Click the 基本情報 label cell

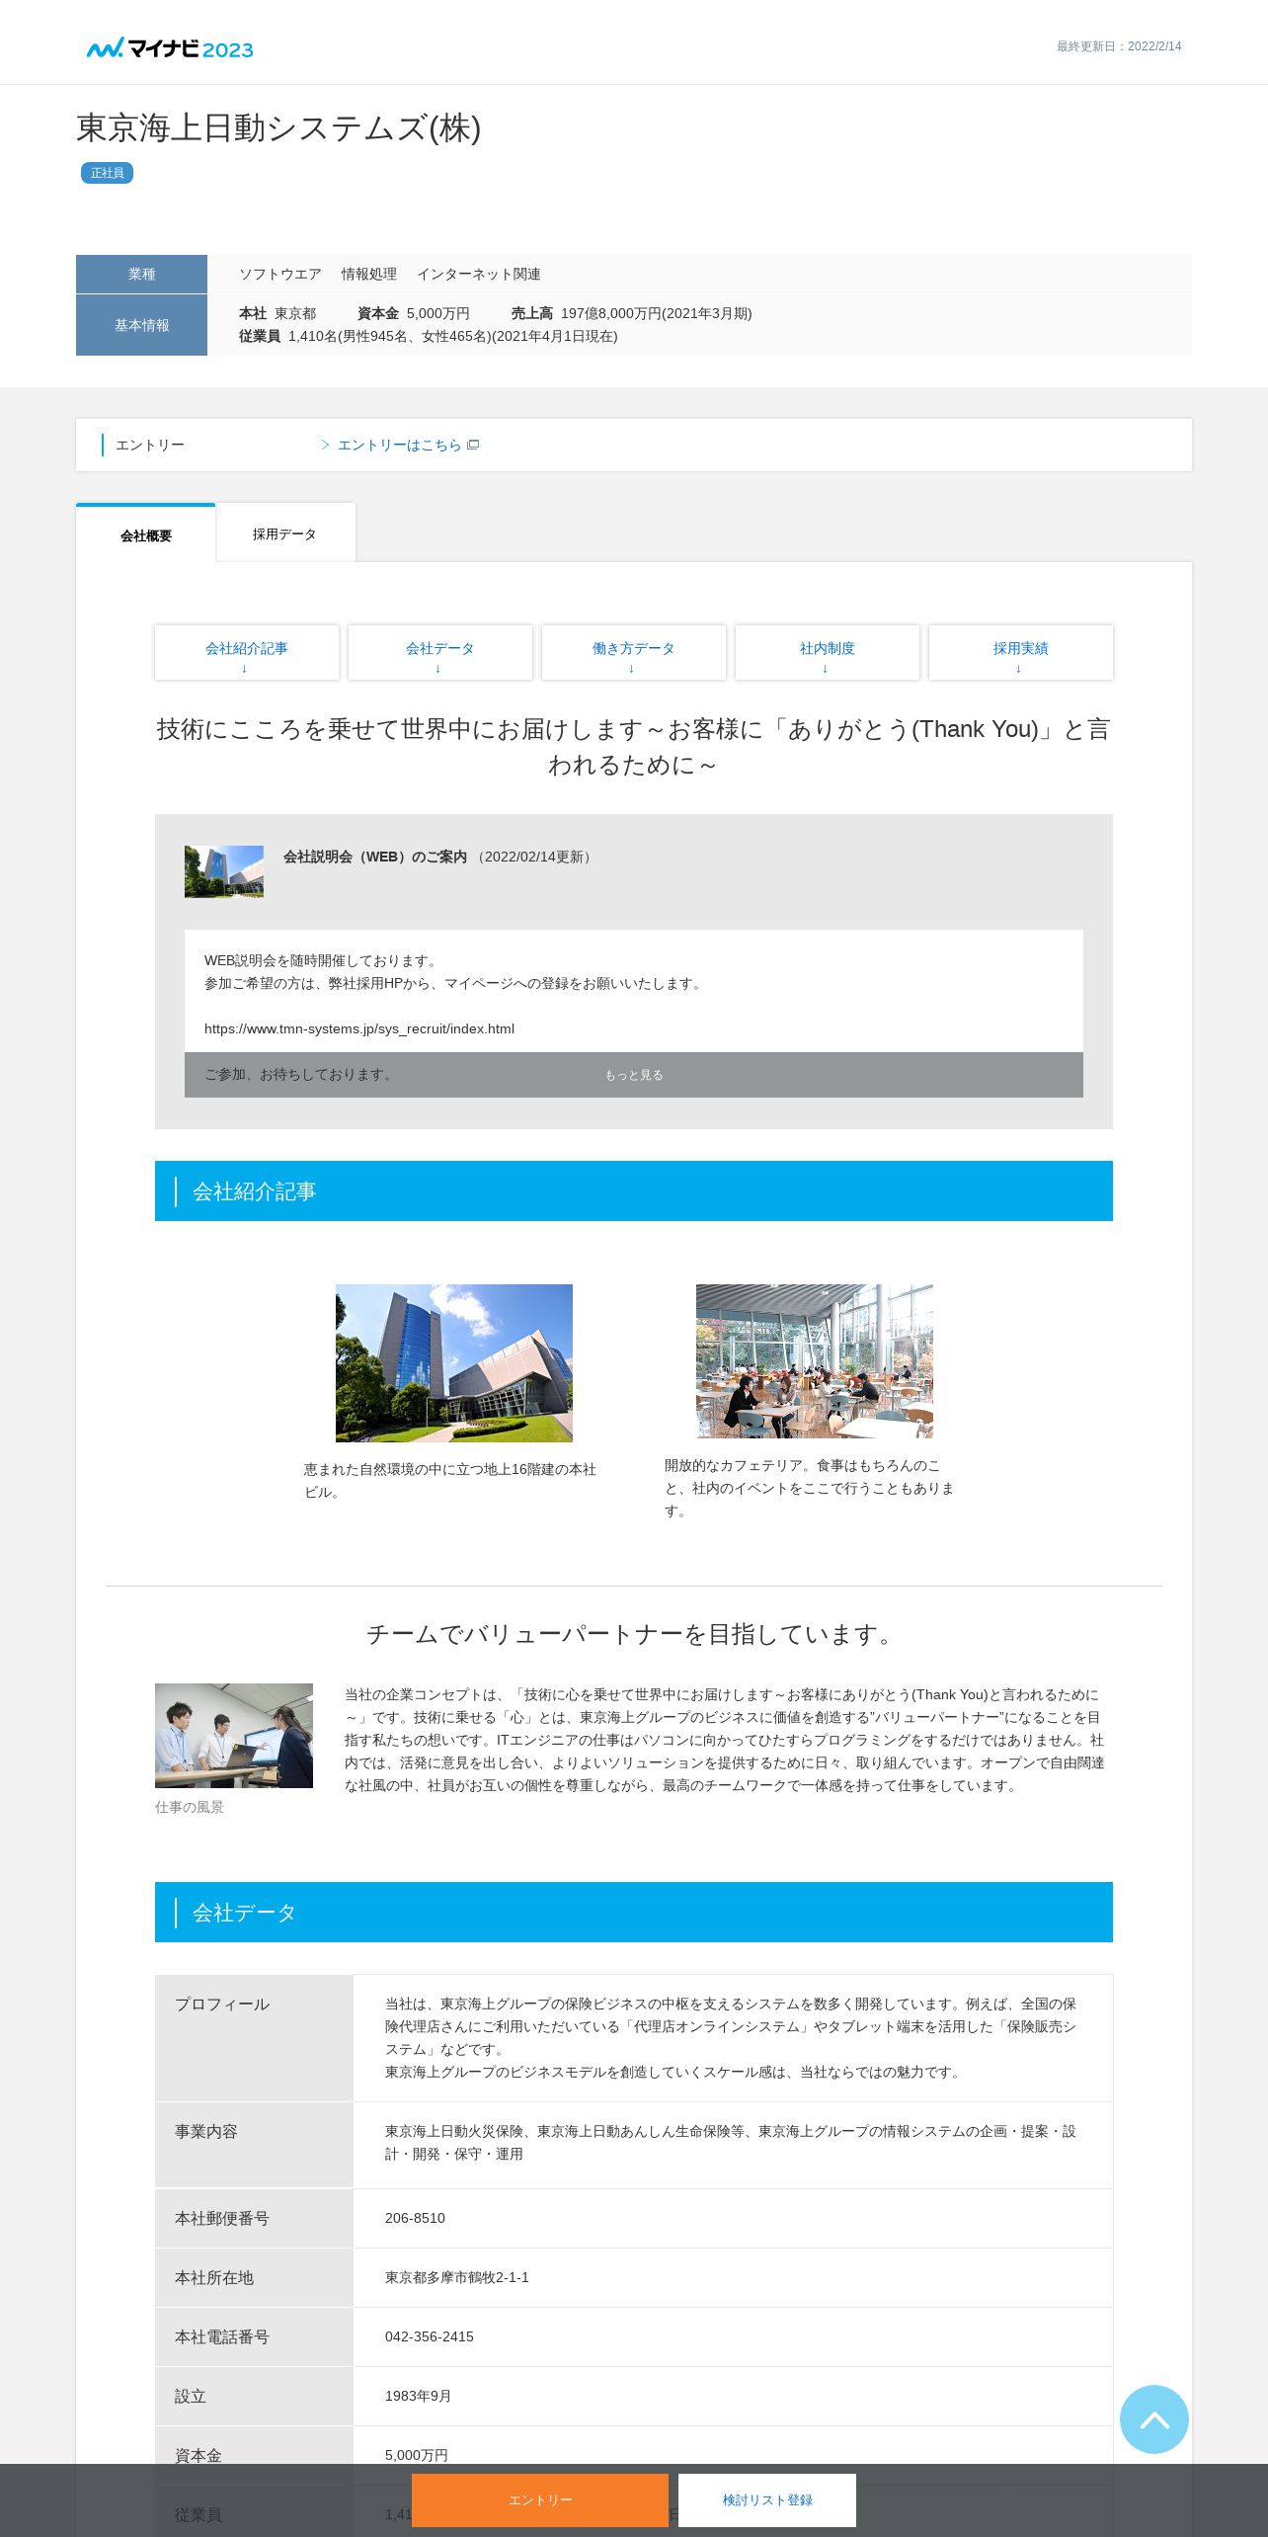pos(141,325)
